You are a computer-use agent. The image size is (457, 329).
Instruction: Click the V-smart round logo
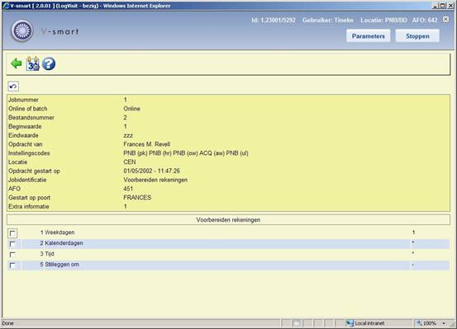(x=21, y=31)
